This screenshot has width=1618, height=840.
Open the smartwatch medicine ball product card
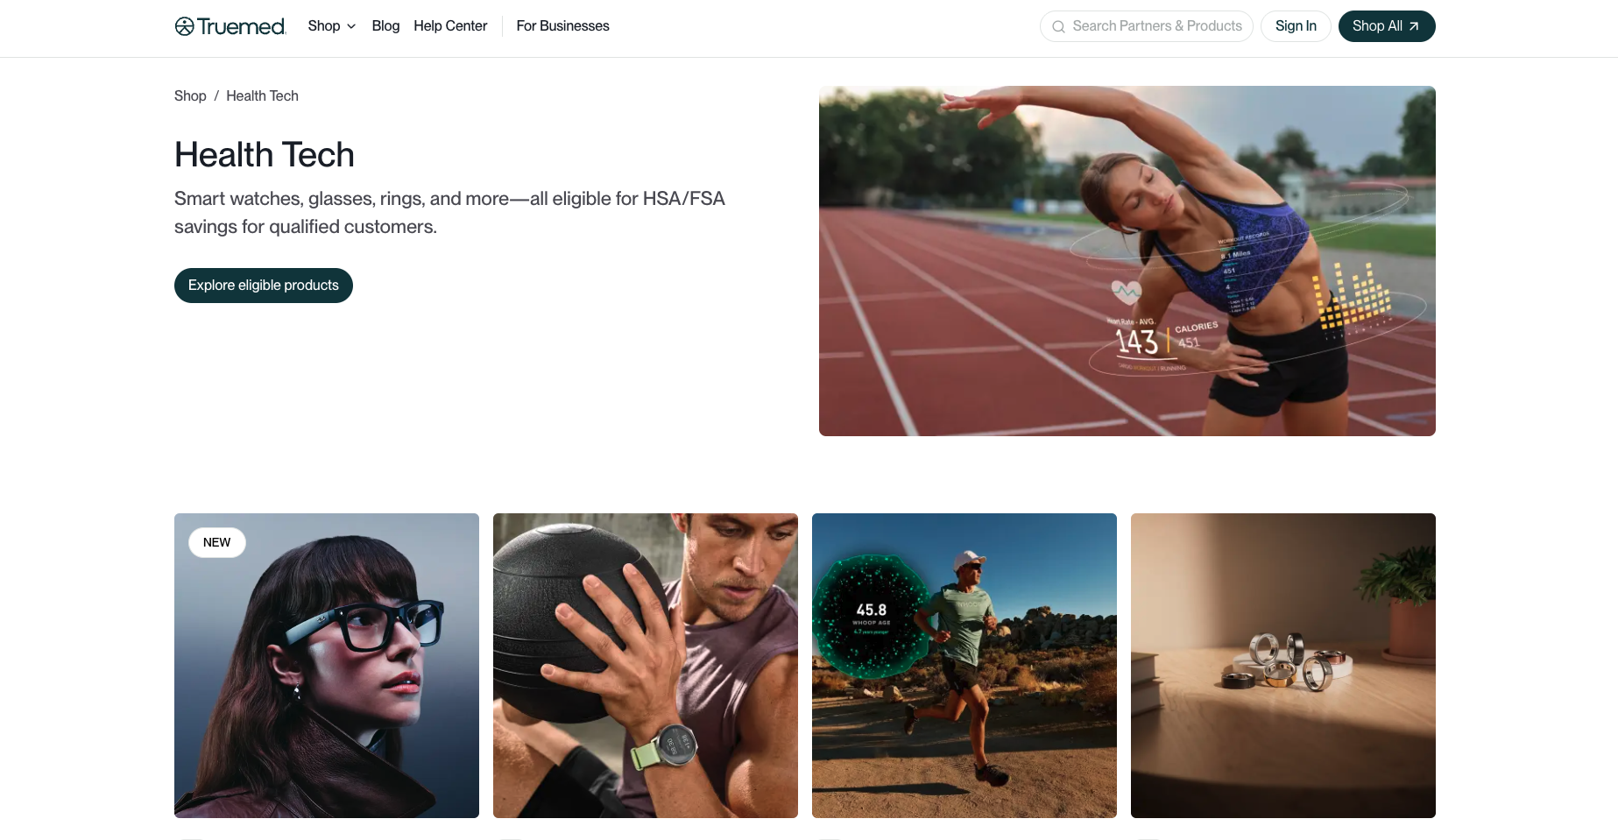(x=646, y=666)
